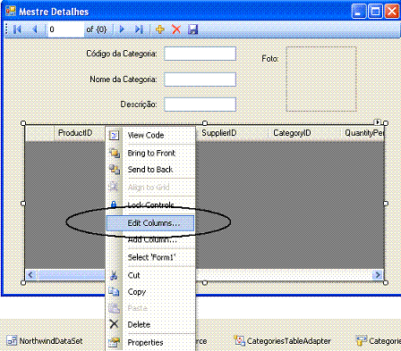The height and width of the screenshot is (351, 401).
Task: Go to the first record in navigator
Action: [17, 29]
